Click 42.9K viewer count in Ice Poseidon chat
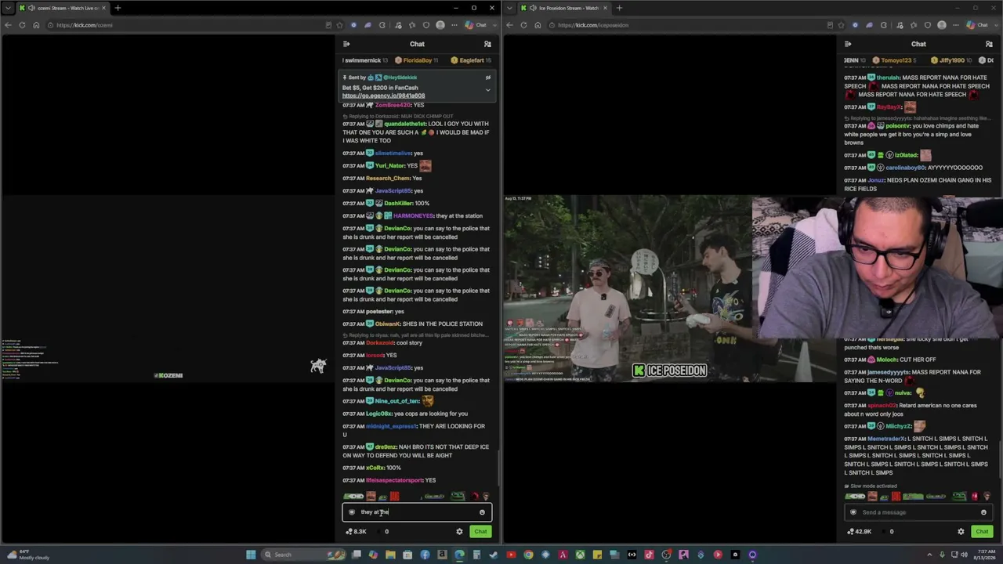The width and height of the screenshot is (1003, 564). (860, 531)
